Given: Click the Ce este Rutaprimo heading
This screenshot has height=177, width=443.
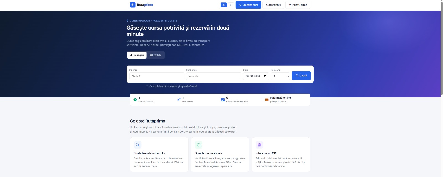Looking at the screenshot, I should point(148,121).
